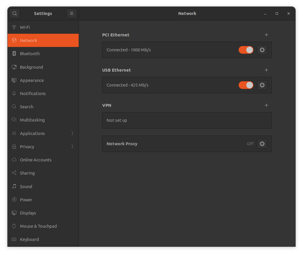Open the hamburger menu in Settings header
Screen dimensions: 303x255
72,13
